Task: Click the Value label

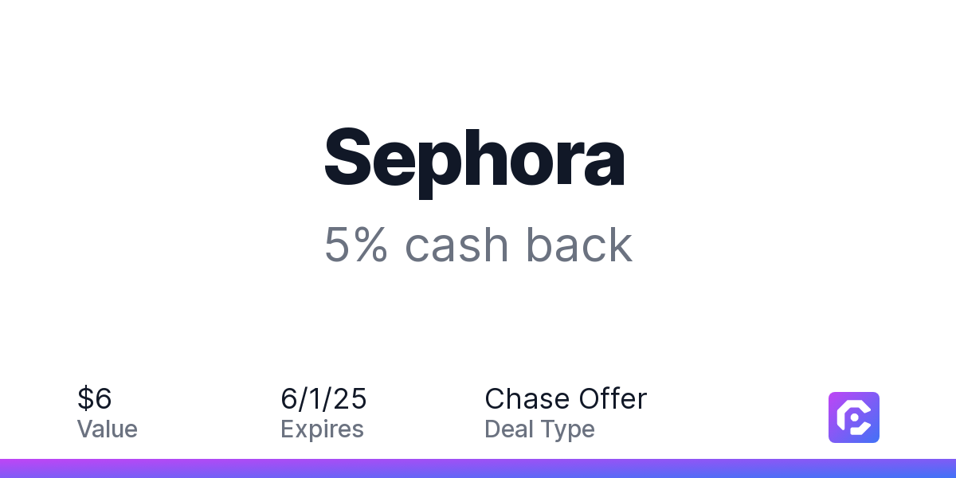Action: (108, 429)
